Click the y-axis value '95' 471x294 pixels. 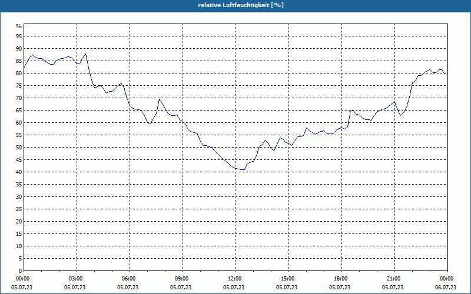19,36
